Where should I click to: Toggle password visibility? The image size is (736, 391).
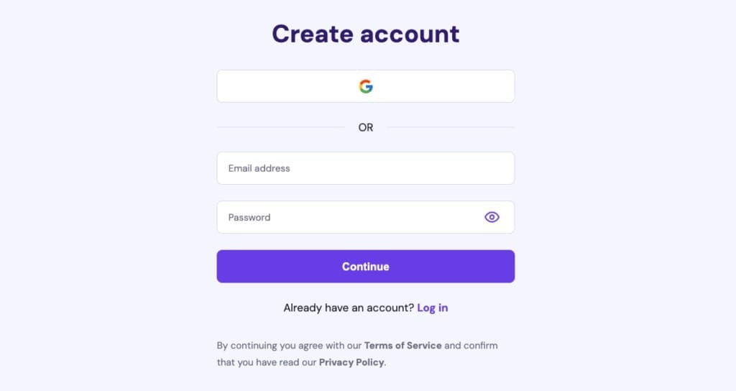click(x=492, y=217)
